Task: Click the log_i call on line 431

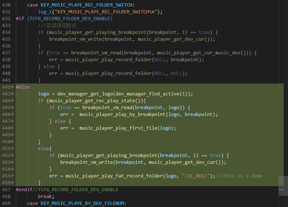Action: tap(45, 12)
